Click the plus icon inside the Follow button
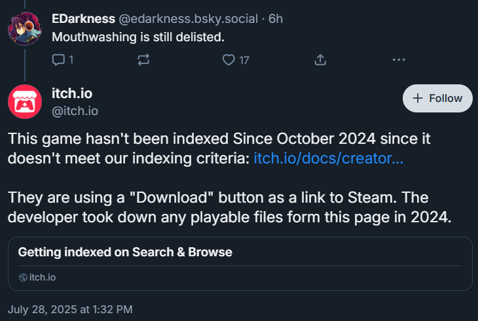The image size is (478, 321). pyautogui.click(x=417, y=98)
